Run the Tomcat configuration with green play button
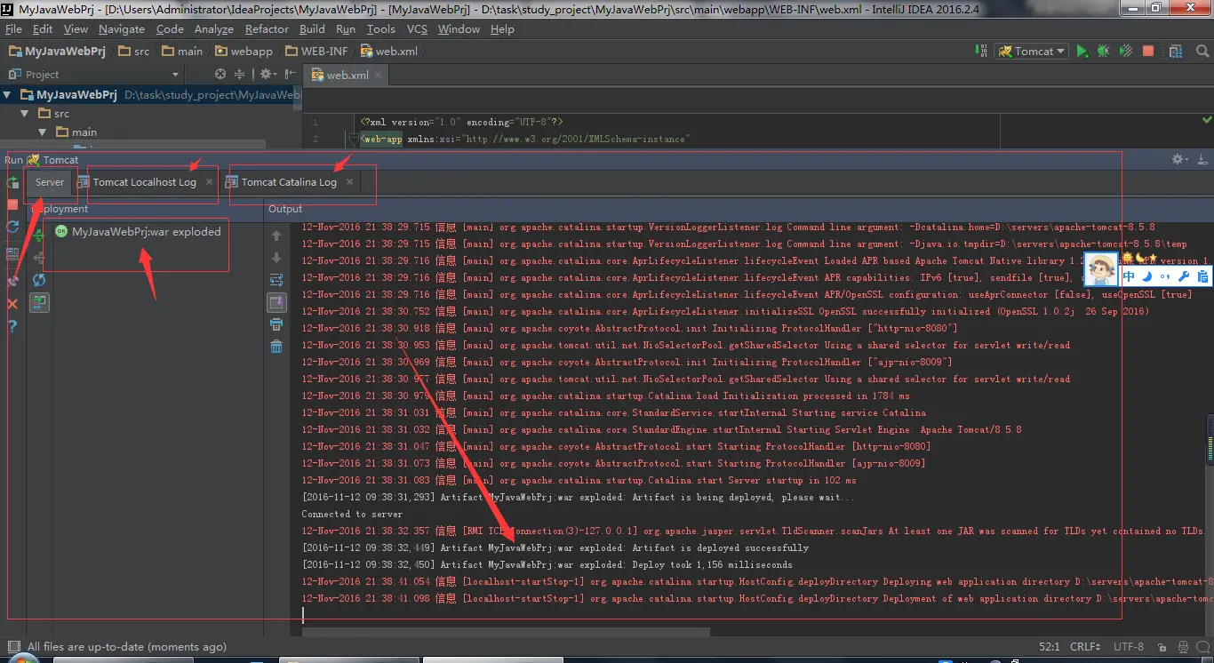 coord(1082,52)
